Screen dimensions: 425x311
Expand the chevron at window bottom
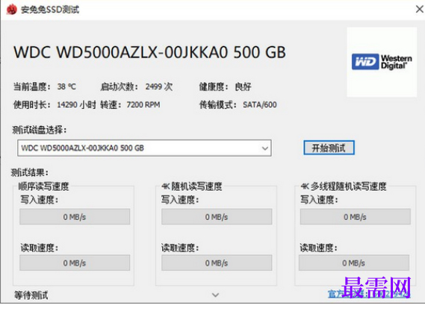click(215, 295)
